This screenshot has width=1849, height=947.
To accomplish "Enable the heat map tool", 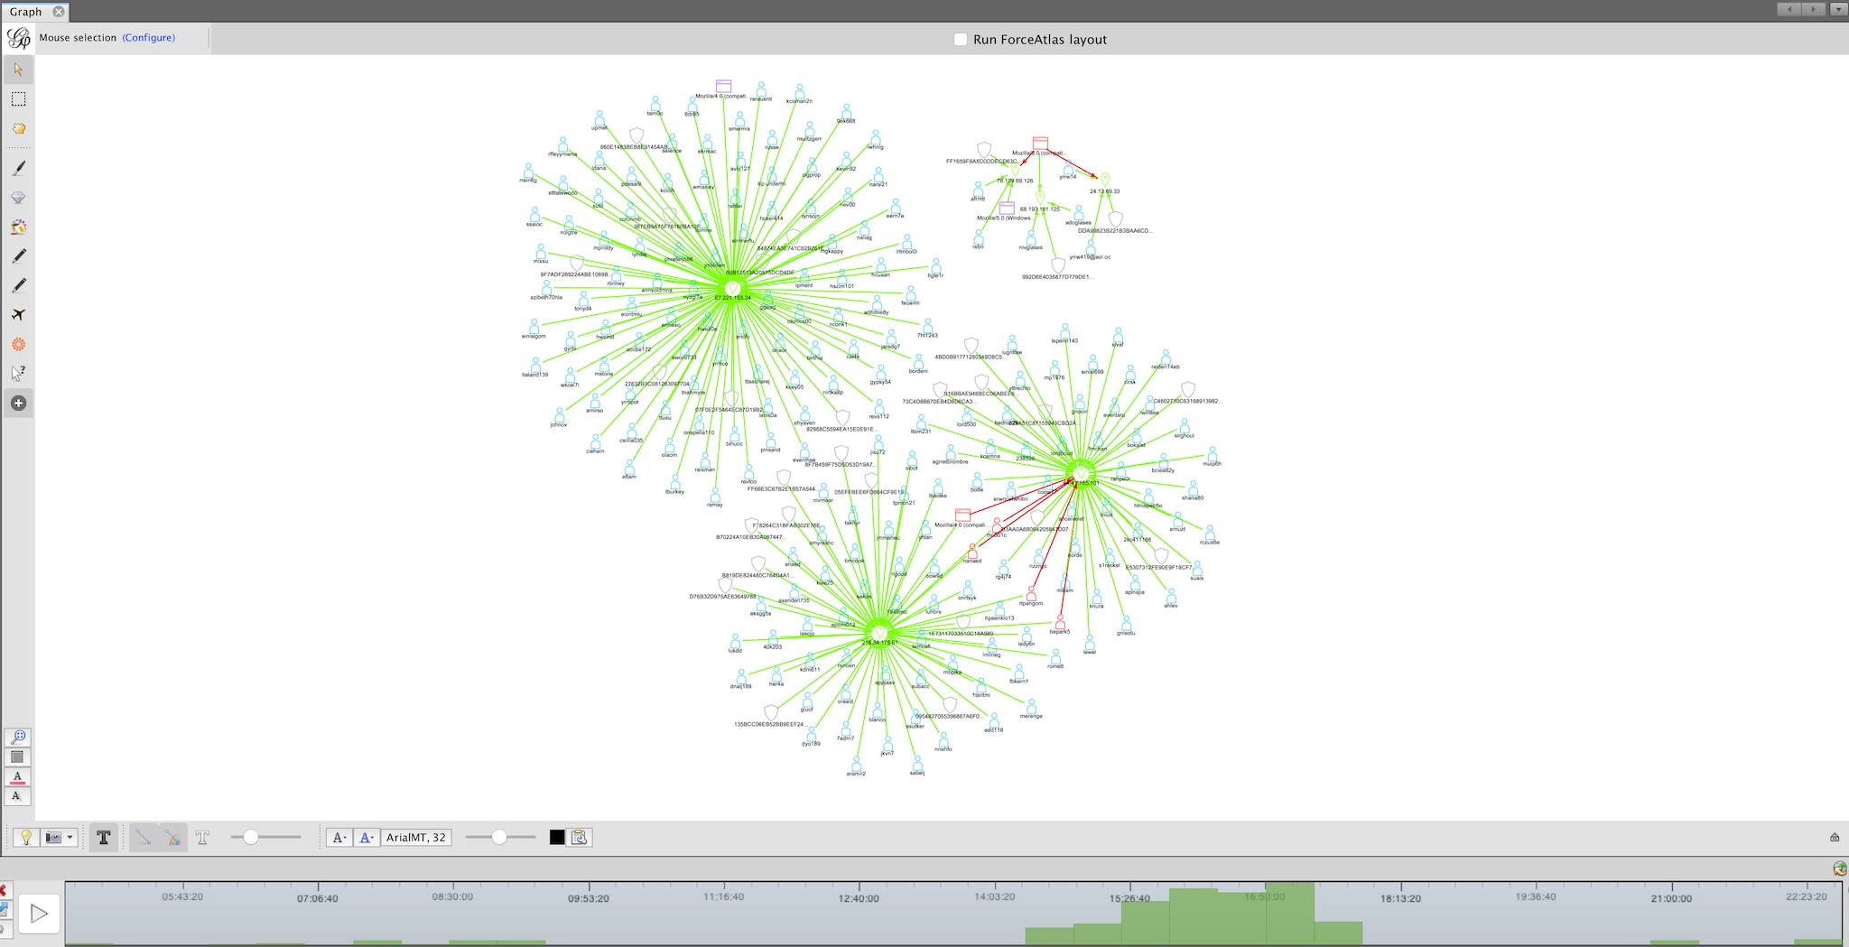I will click(x=18, y=227).
